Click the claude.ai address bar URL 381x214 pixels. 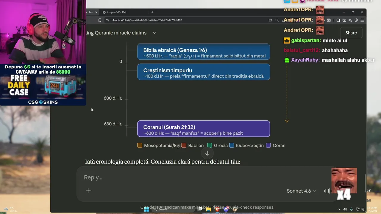tap(147, 20)
